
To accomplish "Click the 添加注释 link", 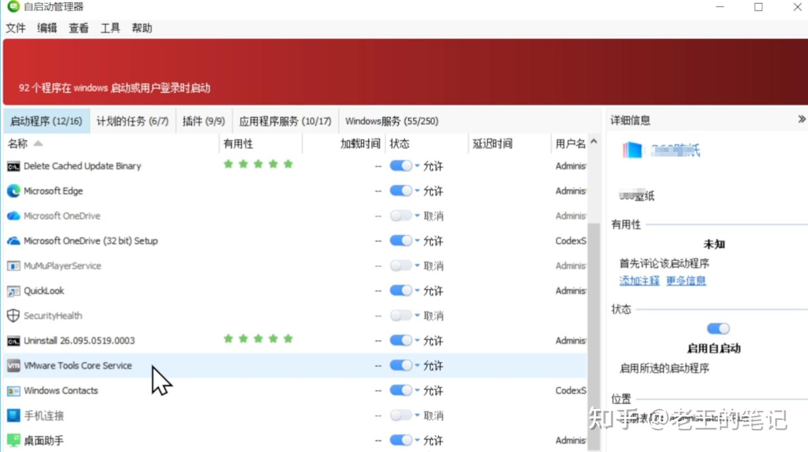I will (639, 281).
